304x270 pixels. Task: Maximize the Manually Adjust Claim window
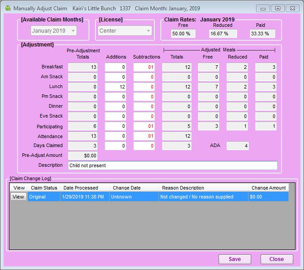tap(278, 8)
